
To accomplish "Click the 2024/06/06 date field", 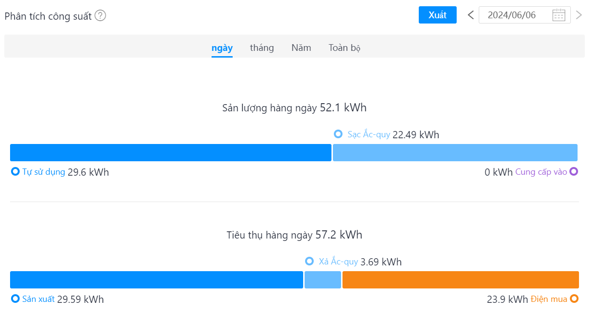I will click(525, 15).
